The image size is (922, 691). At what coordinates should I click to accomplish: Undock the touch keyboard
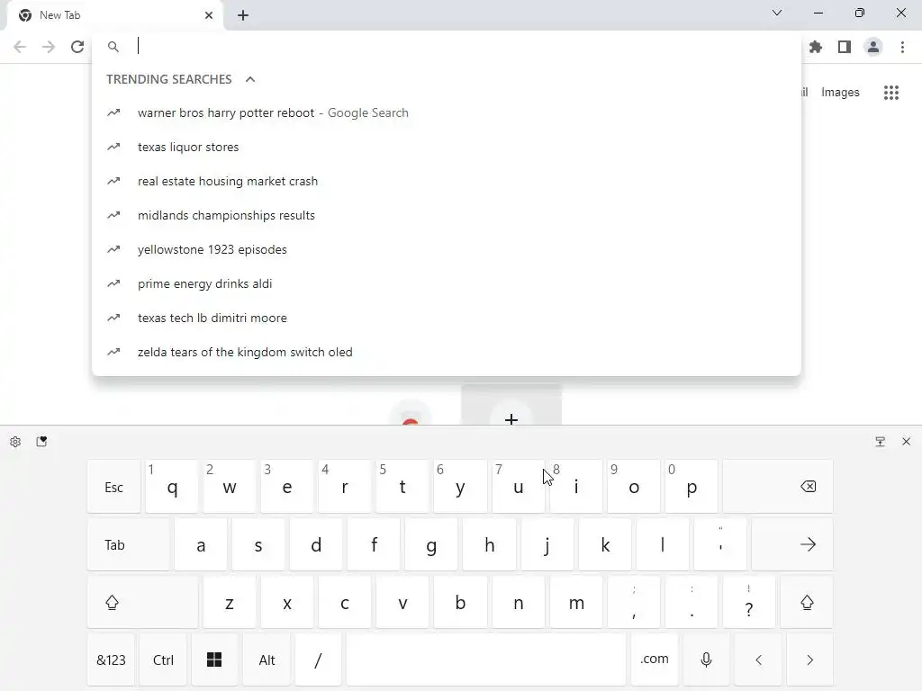[881, 441]
